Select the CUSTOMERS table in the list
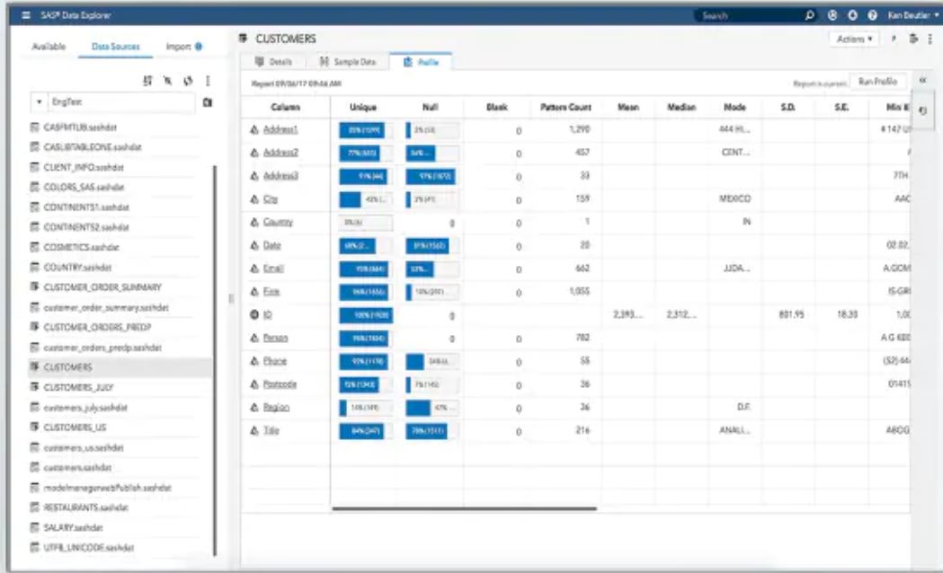This screenshot has height=573, width=943. [120, 367]
